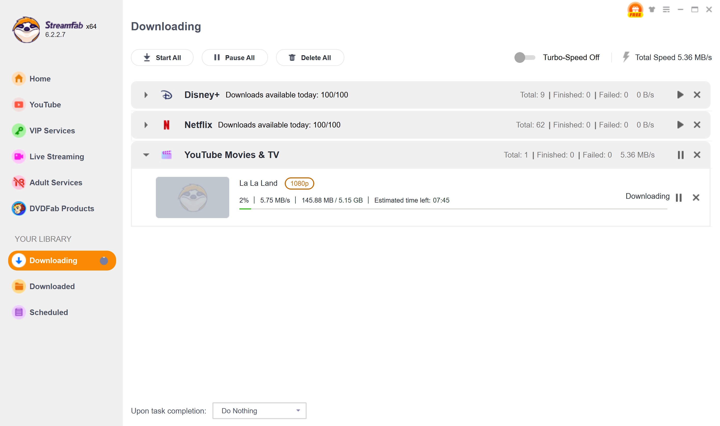Click the YouTube Movies clapperboard icon

tap(166, 155)
